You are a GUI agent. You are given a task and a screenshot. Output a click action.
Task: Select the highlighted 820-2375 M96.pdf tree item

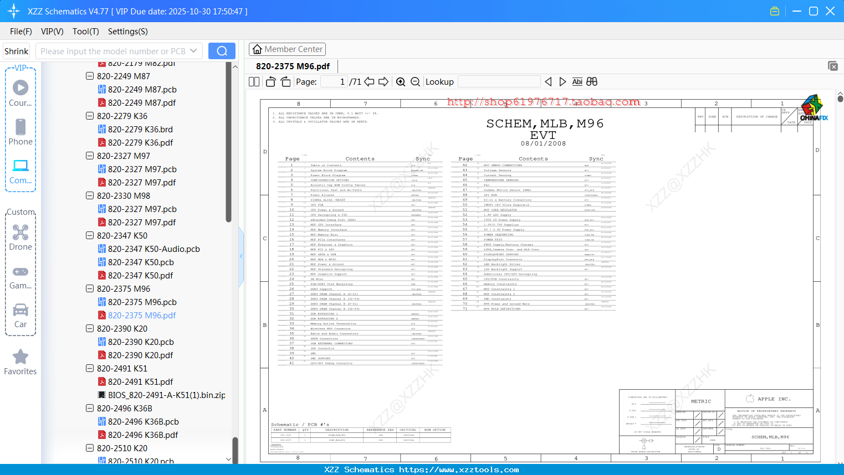click(142, 315)
